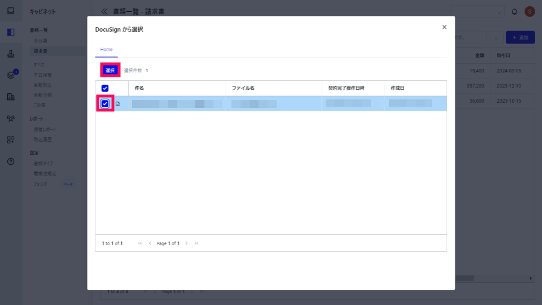The height and width of the screenshot is (305, 542).
Task: Click the 2024-03-05 date cell
Action: point(509,71)
